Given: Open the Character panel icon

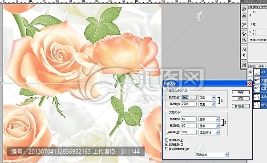Looking at the screenshot, I should tap(244, 50).
